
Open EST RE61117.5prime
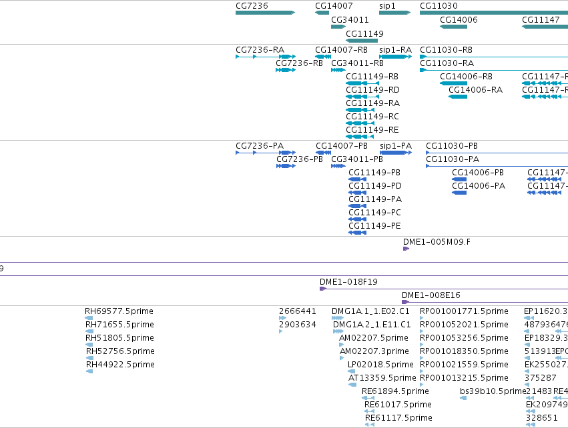click(x=370, y=425)
